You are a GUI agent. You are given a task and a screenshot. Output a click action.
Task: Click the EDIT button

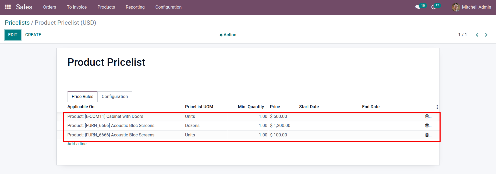click(13, 35)
